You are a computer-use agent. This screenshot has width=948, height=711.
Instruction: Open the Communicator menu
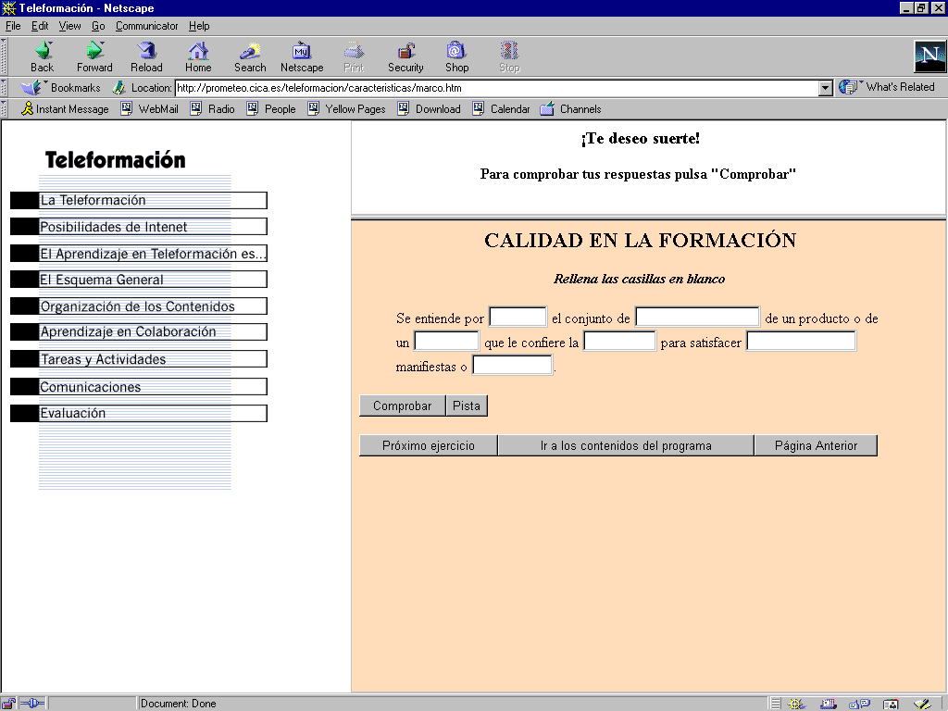[x=146, y=26]
